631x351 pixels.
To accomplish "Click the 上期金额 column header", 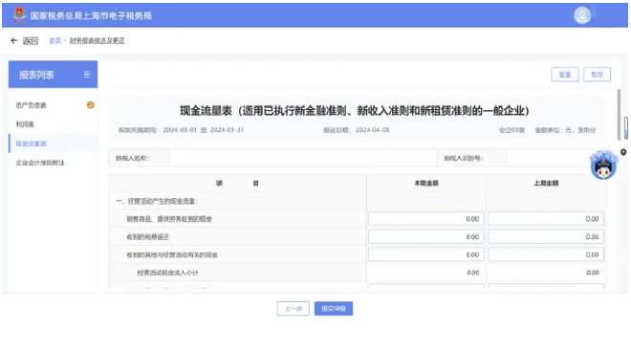I will pos(546,184).
